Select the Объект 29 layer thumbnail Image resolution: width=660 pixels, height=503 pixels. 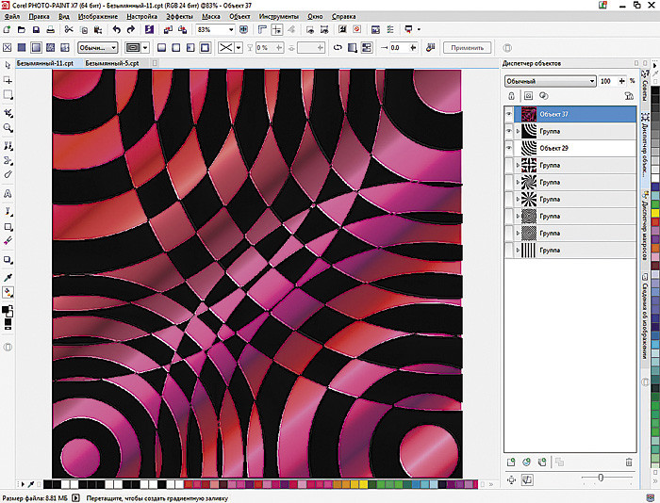tap(528, 149)
